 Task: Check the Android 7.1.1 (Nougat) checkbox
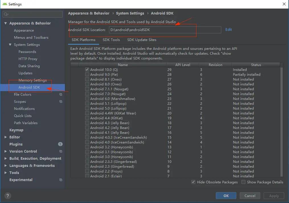click(87, 89)
